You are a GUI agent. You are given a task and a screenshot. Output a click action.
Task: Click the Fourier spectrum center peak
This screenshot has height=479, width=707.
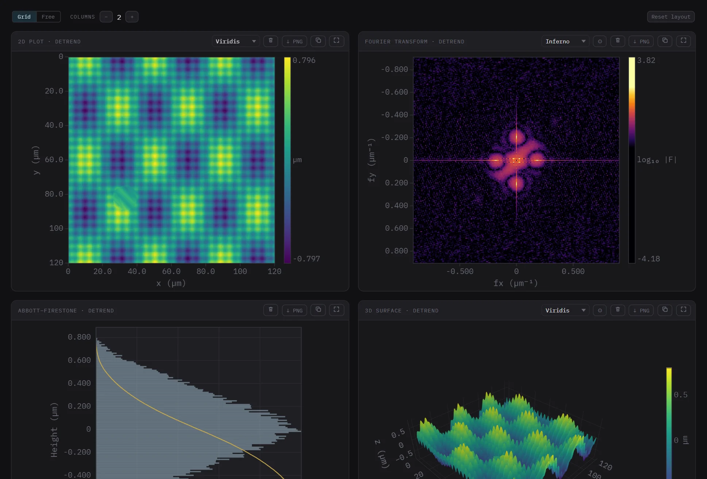point(516,160)
